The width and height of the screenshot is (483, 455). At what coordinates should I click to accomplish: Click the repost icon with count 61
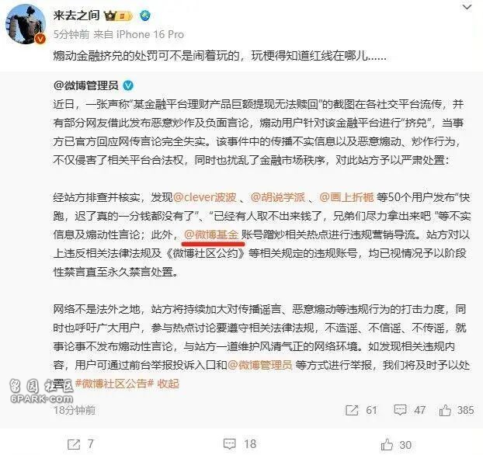[x=352, y=410]
